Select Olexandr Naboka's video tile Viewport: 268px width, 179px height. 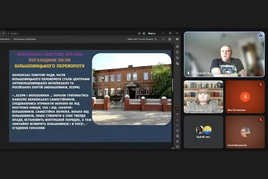coord(224,54)
